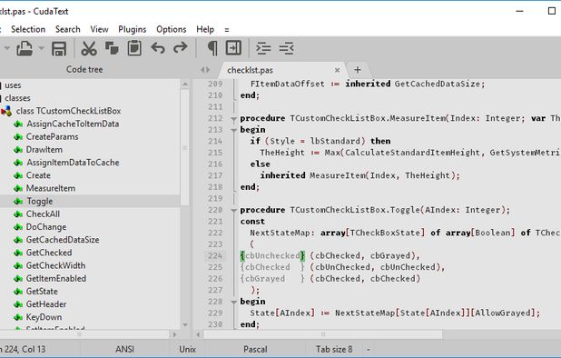Click the icon beside CreateParams
Image resolution: width=561 pixels, height=358 pixels.
18,137
